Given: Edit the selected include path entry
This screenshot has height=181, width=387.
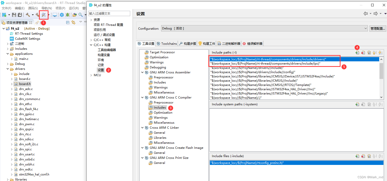Looking at the screenshot, I should pyautogui.click(x=369, y=53).
